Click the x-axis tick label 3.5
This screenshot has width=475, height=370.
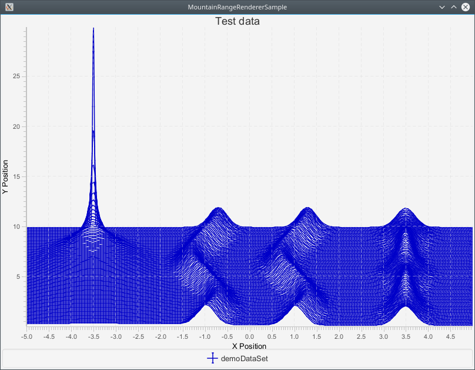[x=406, y=336]
